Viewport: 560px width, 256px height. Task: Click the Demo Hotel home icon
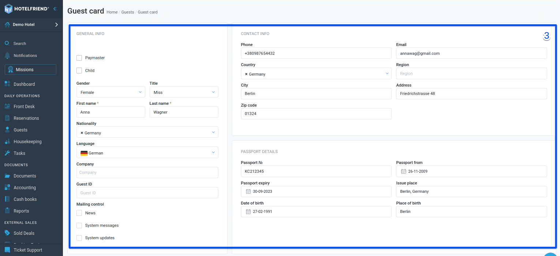point(7,25)
